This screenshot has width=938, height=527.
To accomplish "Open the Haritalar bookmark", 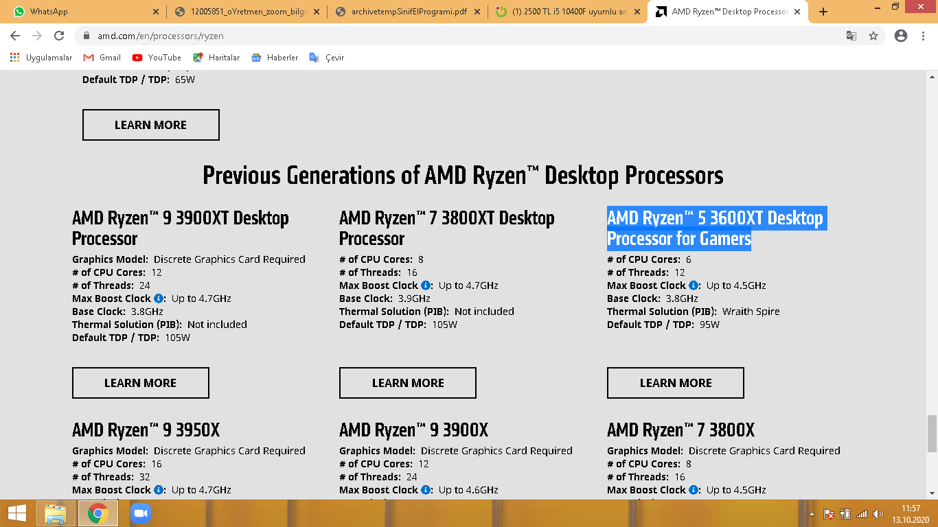I will (216, 58).
